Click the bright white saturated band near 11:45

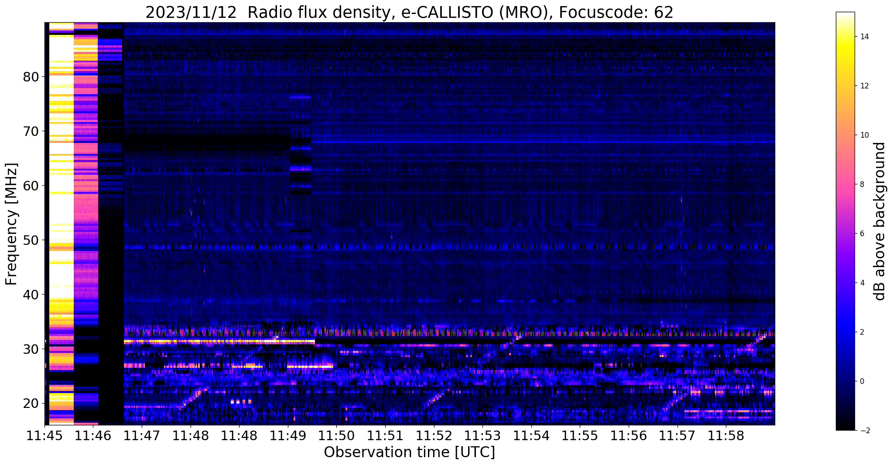coord(62,224)
